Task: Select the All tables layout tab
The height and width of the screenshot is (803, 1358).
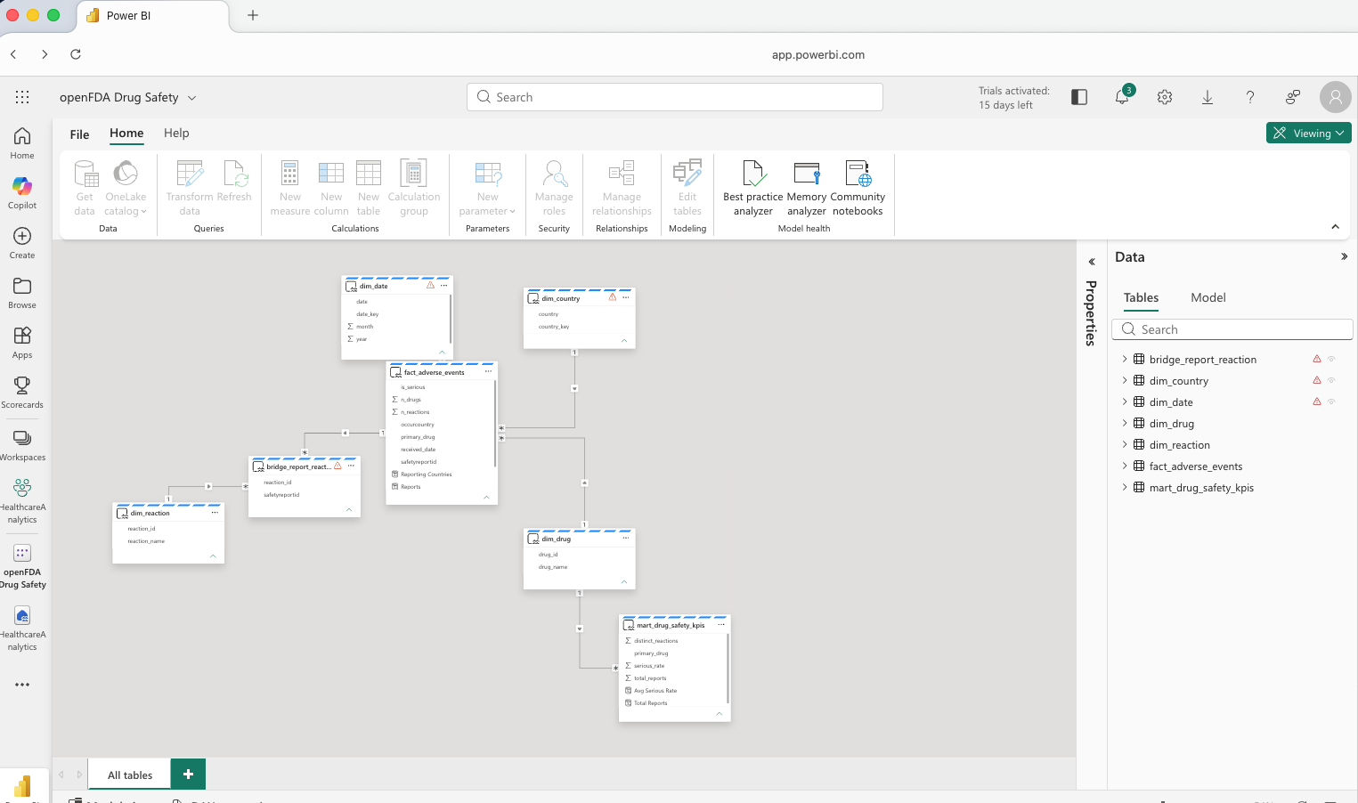Action: (130, 775)
